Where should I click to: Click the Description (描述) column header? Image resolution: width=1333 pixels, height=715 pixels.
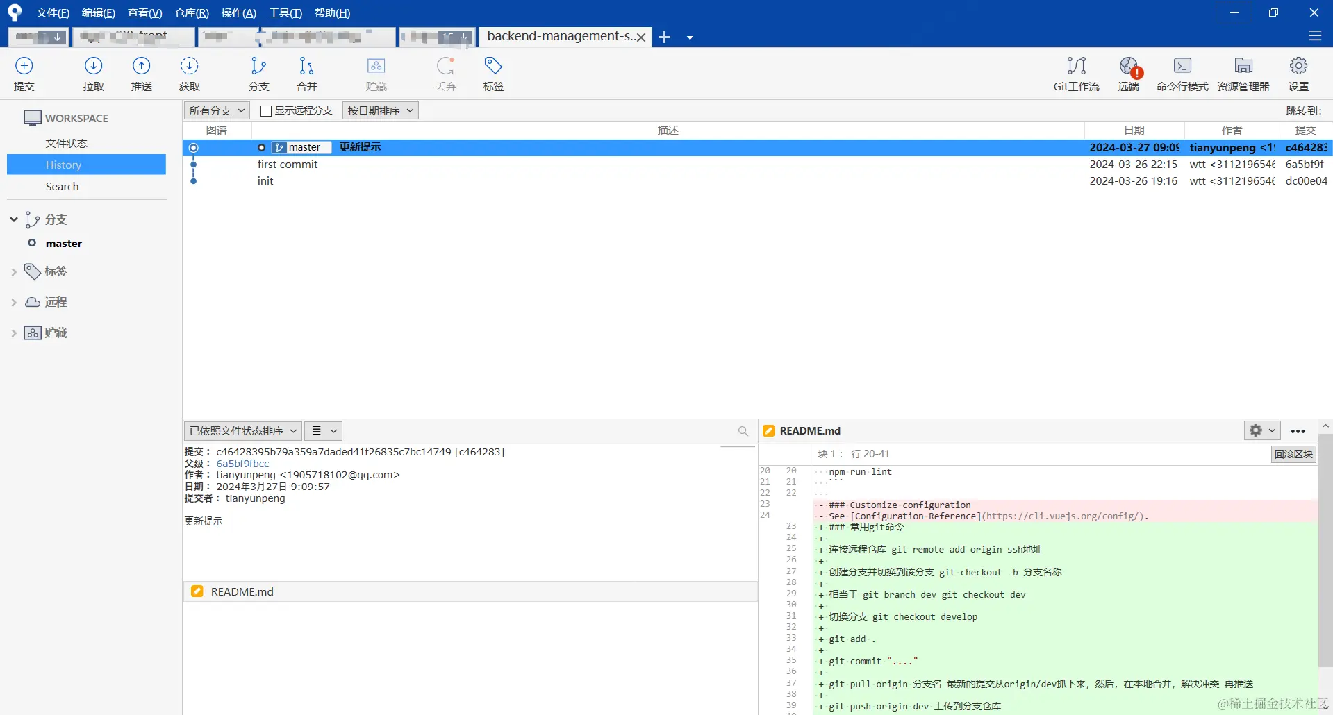point(668,131)
